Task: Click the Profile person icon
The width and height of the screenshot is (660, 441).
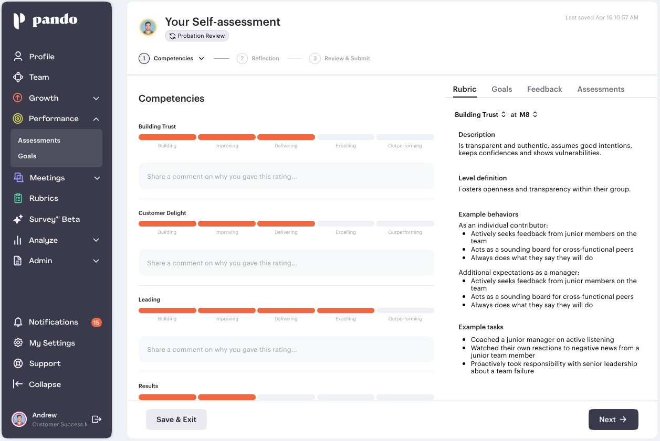Action: click(18, 56)
